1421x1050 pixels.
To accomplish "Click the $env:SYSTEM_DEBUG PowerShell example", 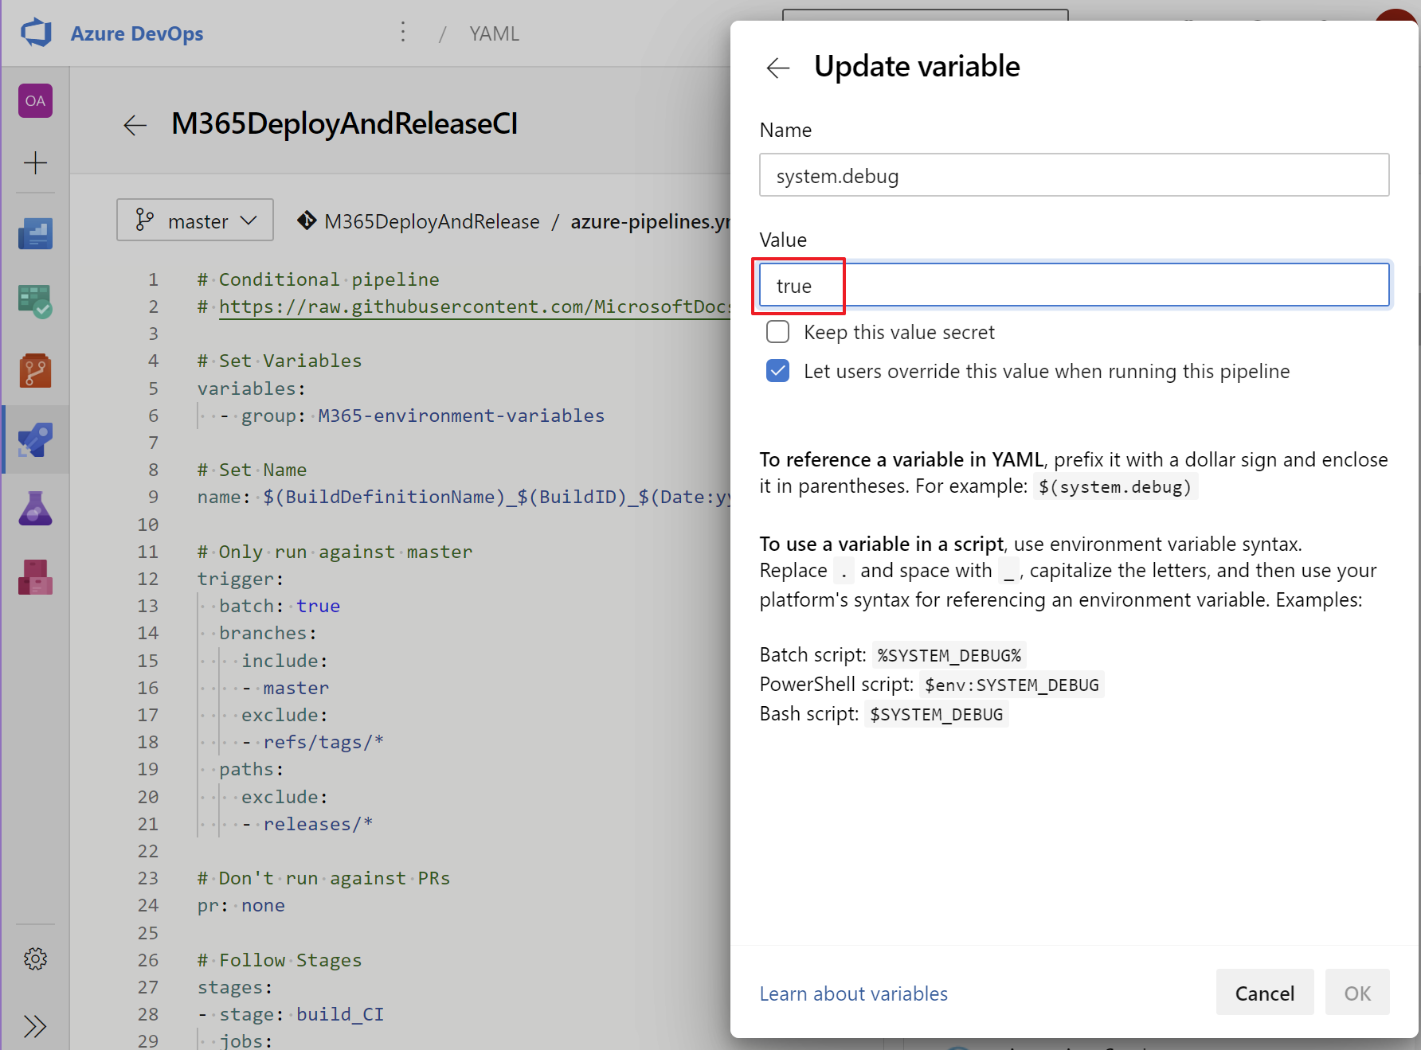I will coord(1012,685).
